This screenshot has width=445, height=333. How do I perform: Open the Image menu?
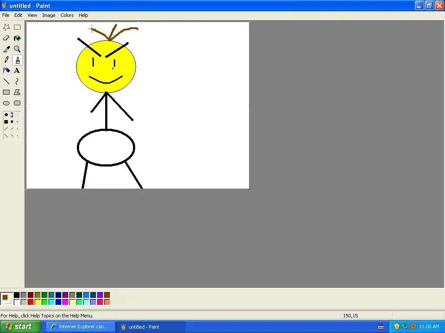tap(49, 15)
